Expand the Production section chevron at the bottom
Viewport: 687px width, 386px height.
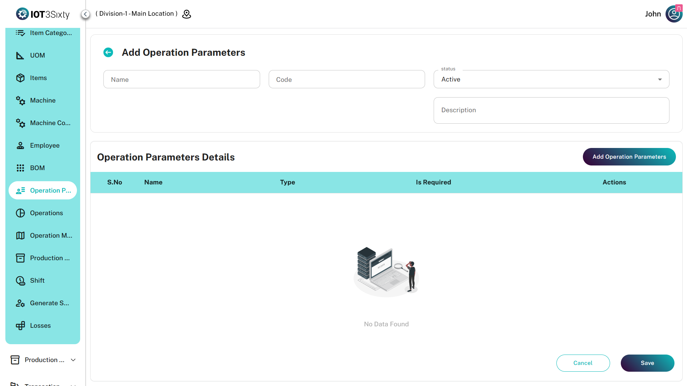(73, 360)
